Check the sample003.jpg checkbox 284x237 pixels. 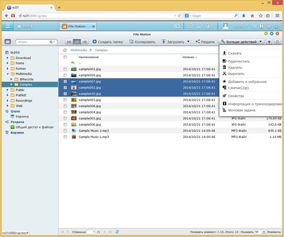[65, 100]
